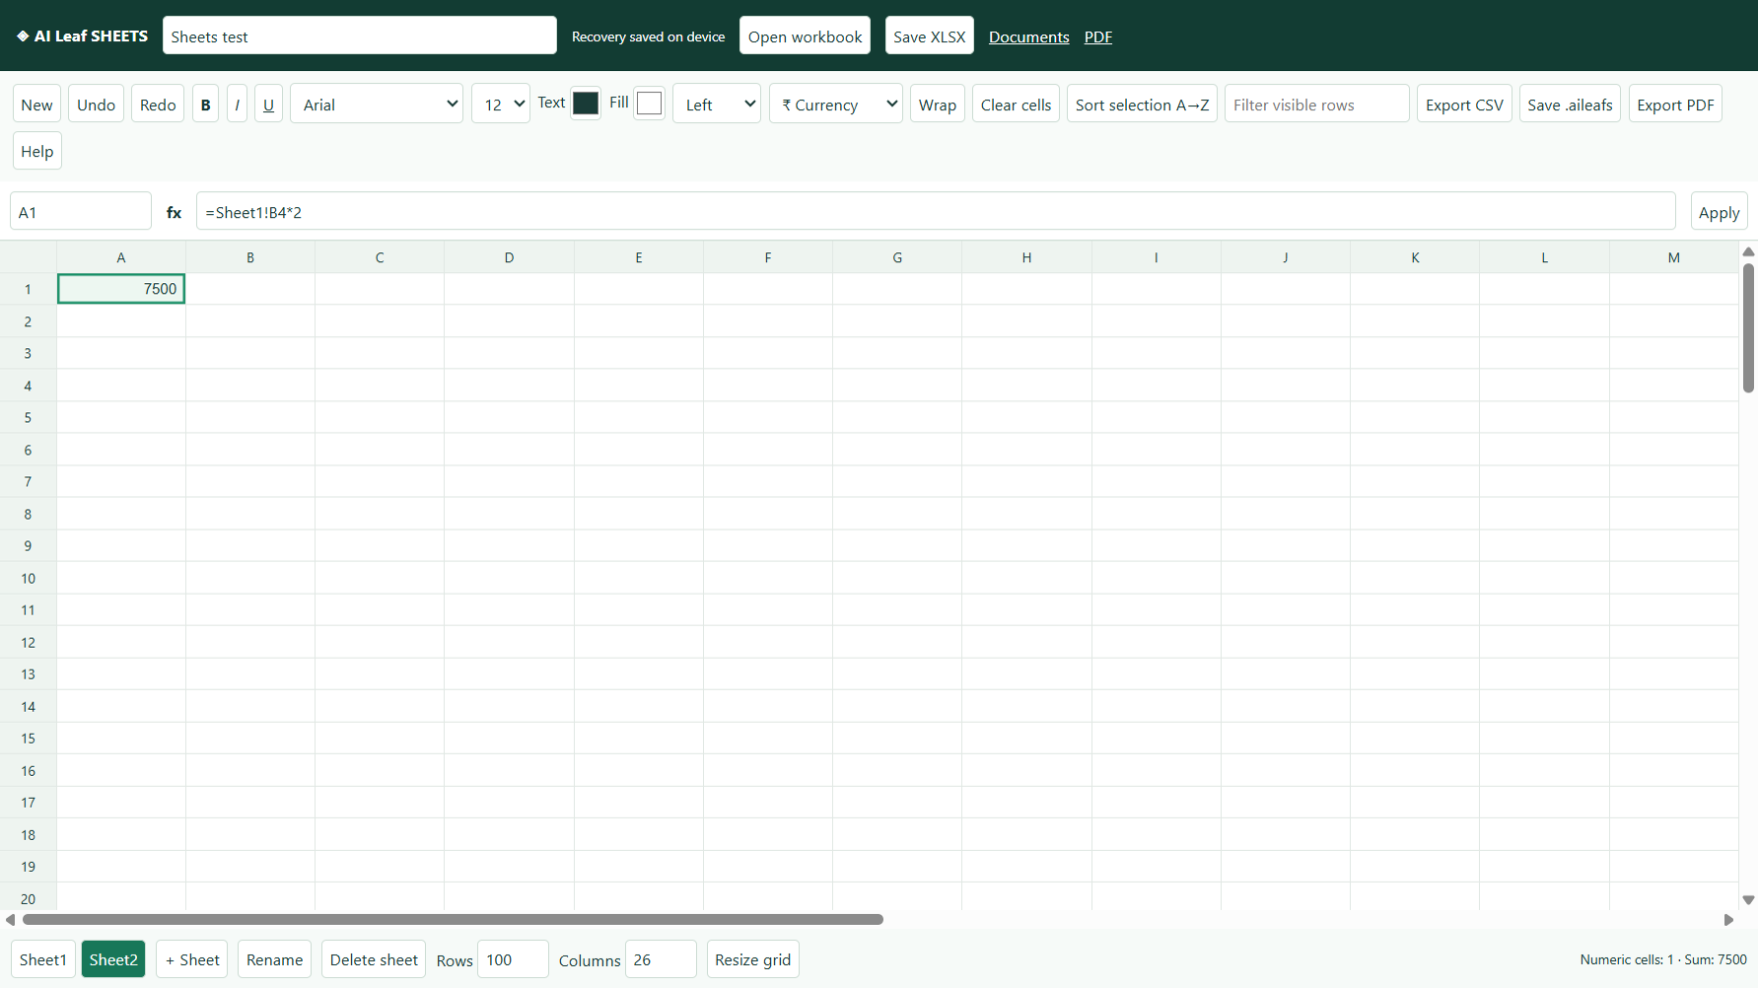Redo the last undone action
Screen dimensions: 1758x988
(158, 104)
